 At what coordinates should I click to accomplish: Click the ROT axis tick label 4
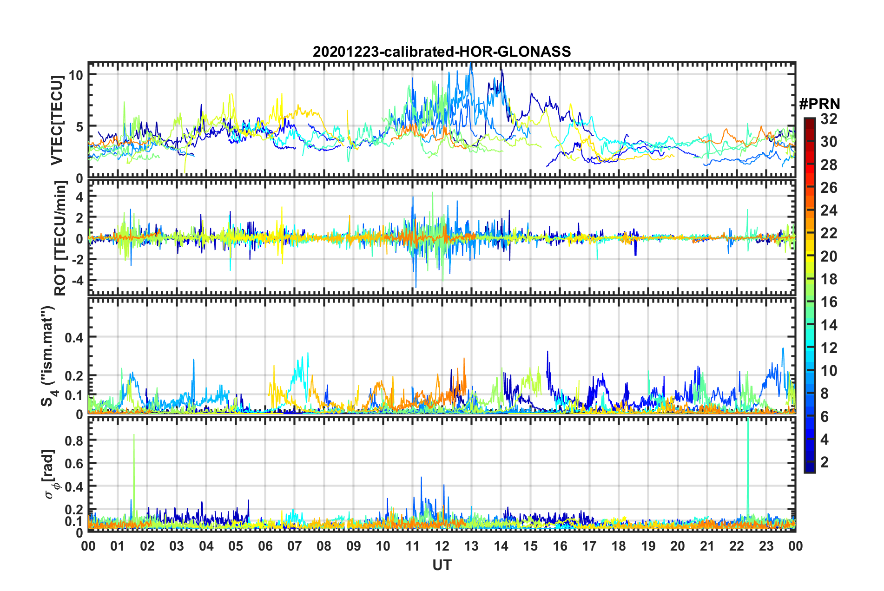pos(79,197)
